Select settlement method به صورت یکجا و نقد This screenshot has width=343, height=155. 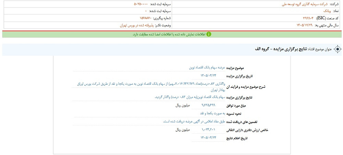click(212, 113)
